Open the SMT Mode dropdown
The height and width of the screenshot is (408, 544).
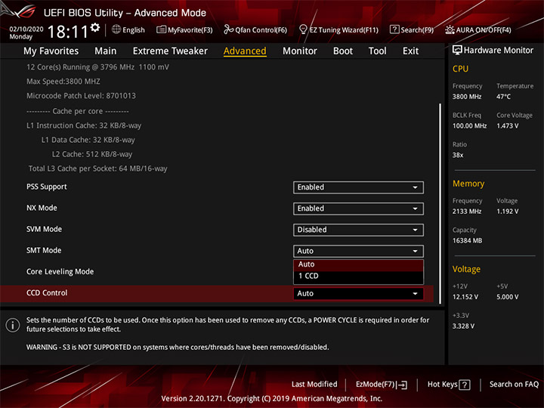coord(358,251)
